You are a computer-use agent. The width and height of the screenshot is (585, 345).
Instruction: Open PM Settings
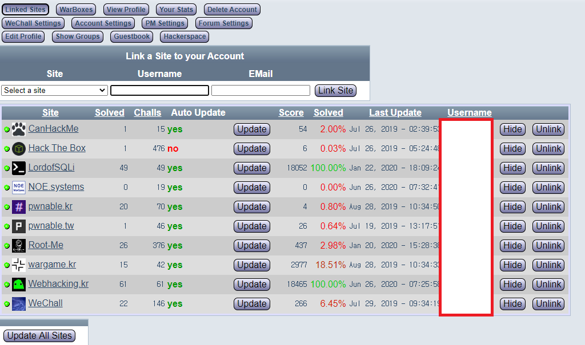click(165, 23)
